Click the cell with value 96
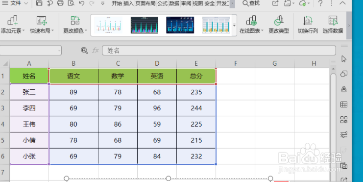The image size is (363, 182). point(157,108)
